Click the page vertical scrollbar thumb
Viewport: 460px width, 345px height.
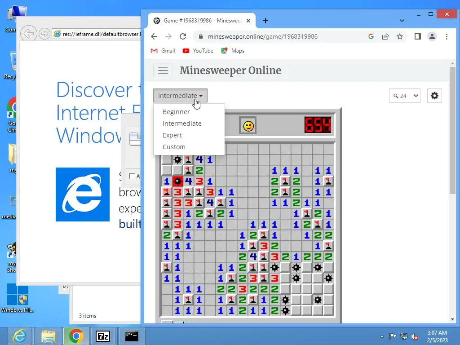[x=452, y=130]
